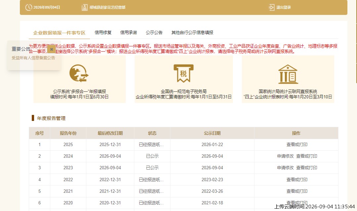Click 查看或打印 for the 2021 report
357x211 pixels.
coord(297,191)
